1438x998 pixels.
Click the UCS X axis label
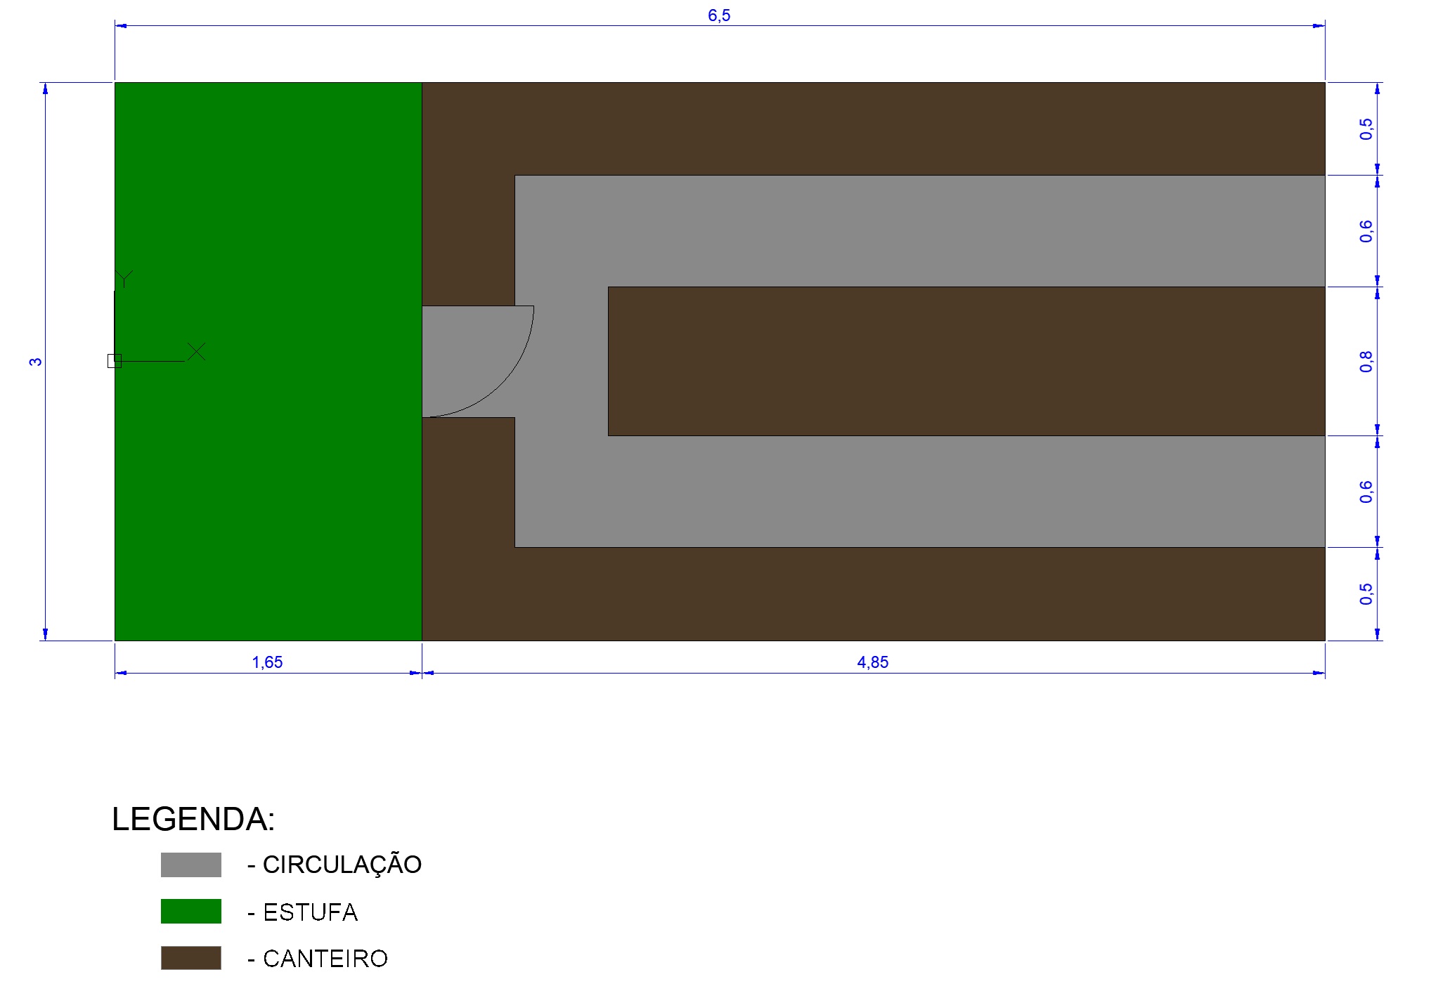tap(197, 351)
